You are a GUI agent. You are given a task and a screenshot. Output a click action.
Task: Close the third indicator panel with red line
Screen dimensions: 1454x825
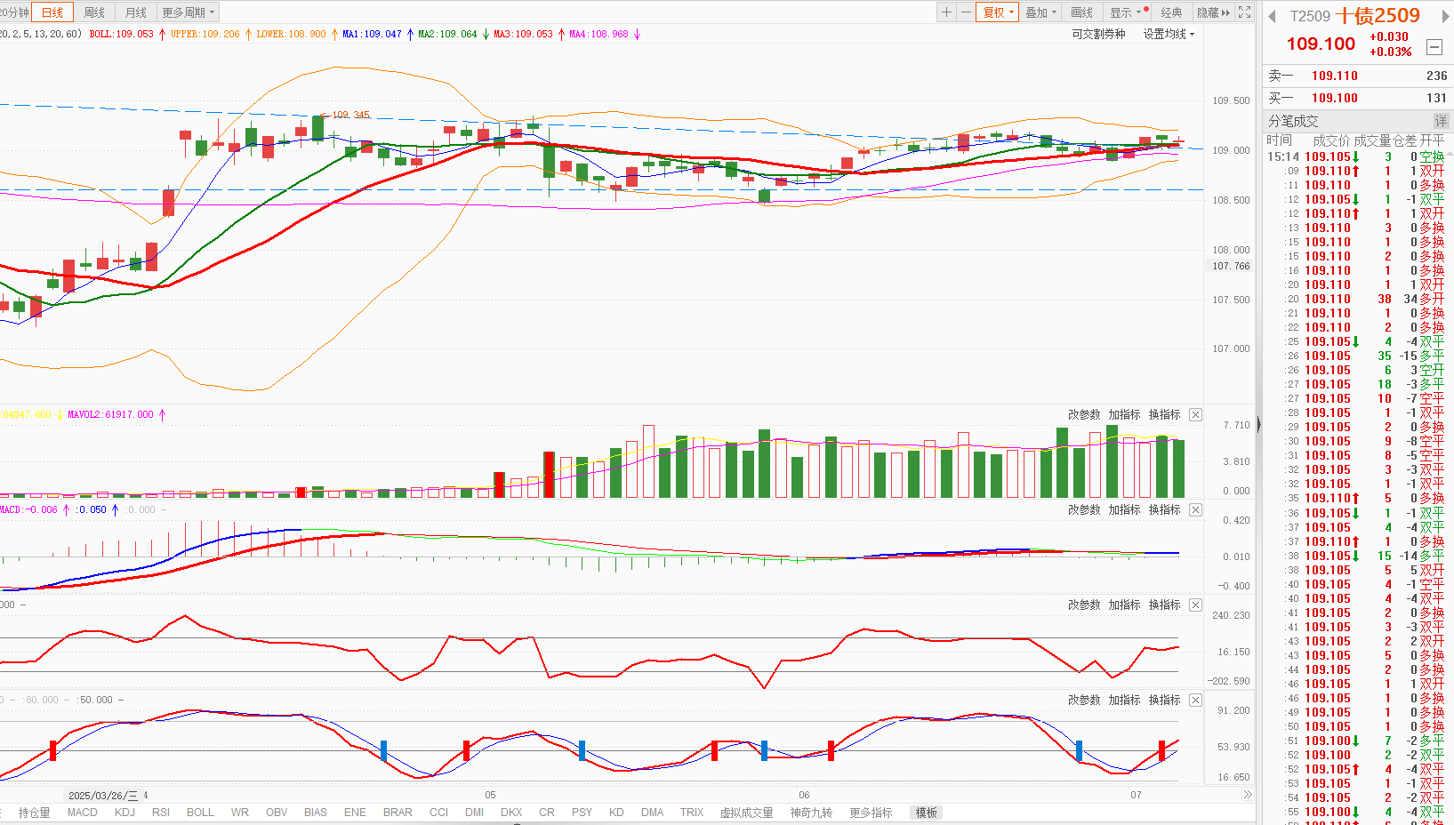tap(1195, 605)
